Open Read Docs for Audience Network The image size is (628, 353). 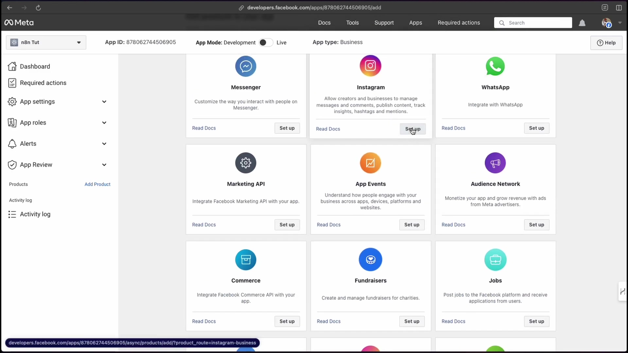453,225
